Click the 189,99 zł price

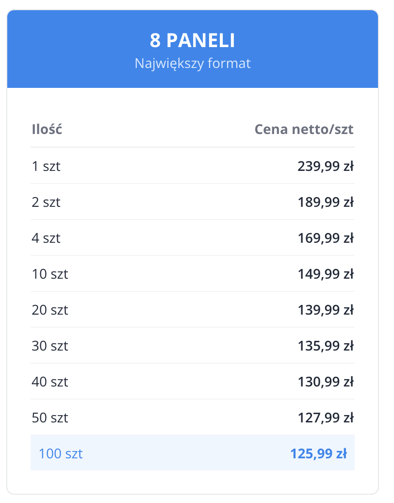(325, 202)
